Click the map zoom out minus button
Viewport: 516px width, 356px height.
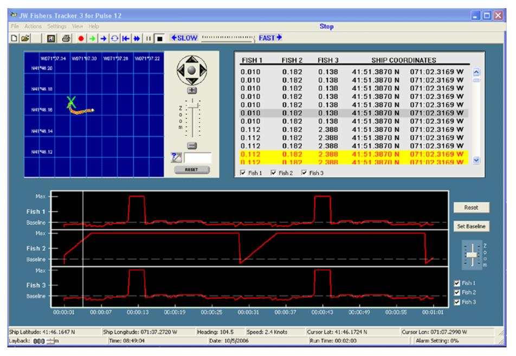point(191,146)
